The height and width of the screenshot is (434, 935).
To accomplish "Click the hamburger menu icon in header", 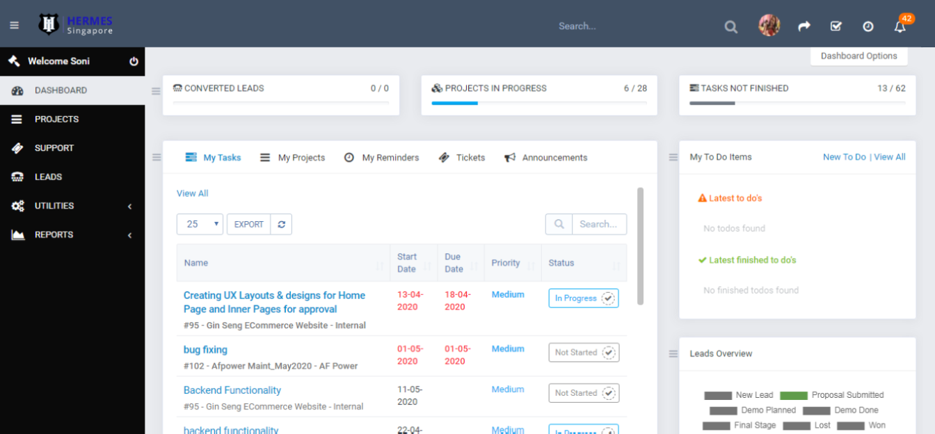I will tap(14, 26).
